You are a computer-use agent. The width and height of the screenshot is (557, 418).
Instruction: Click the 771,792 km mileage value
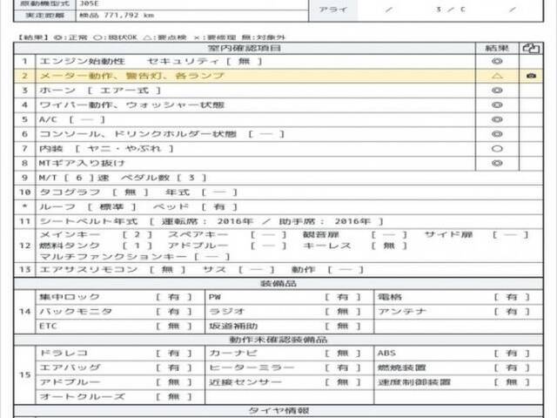coord(129,16)
